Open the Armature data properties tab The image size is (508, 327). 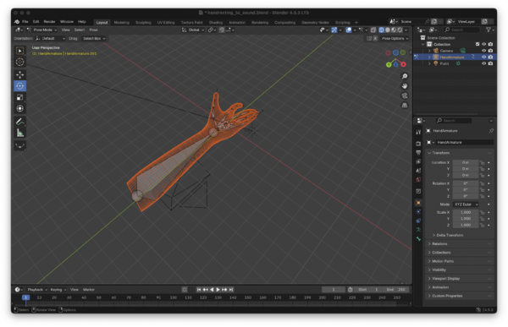(x=418, y=230)
